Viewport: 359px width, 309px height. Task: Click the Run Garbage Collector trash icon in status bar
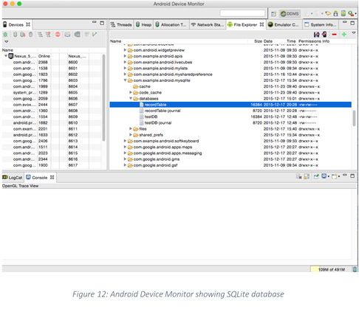coord(355,269)
